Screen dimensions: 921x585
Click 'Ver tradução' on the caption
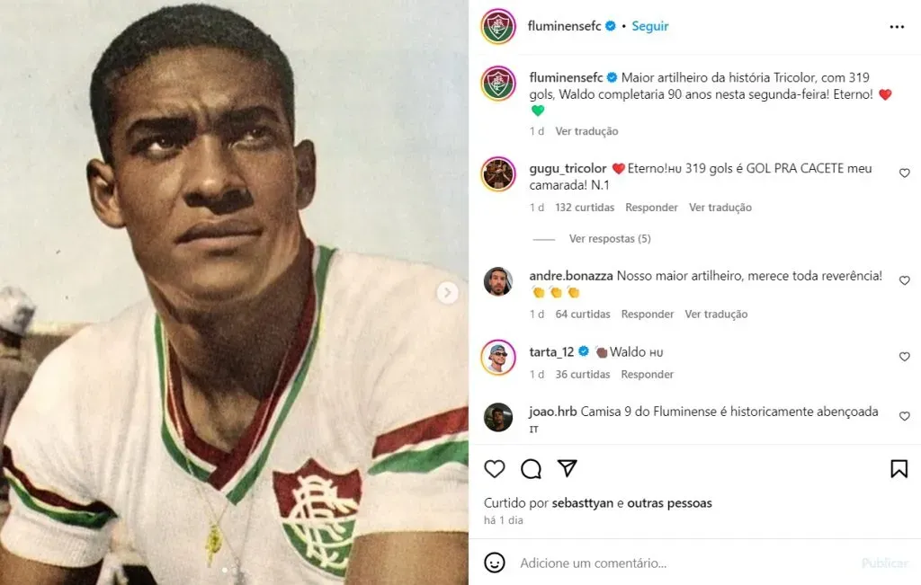(x=589, y=130)
